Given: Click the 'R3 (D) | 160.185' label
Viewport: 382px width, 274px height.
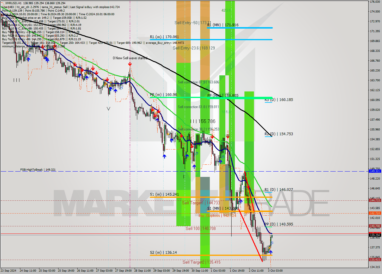Looking at the screenshot, I should (x=279, y=100).
